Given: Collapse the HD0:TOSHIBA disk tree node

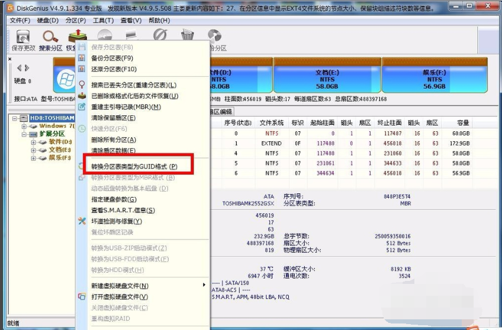Looking at the screenshot, I should [16, 118].
